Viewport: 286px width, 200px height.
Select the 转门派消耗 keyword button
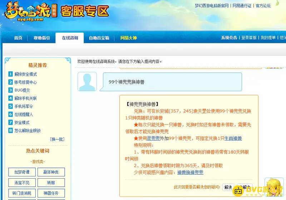pos(22,193)
